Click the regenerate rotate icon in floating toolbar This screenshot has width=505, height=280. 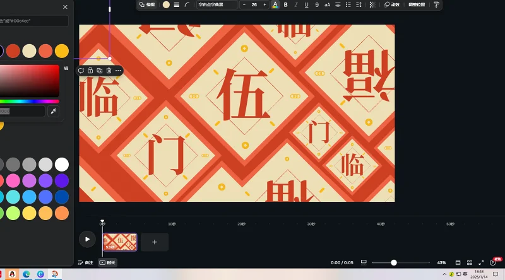pos(81,71)
